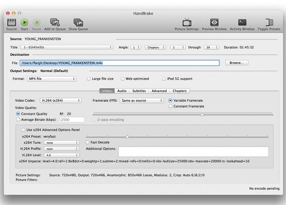
Task: Enable the Large file size checkbox
Action: coord(89,79)
